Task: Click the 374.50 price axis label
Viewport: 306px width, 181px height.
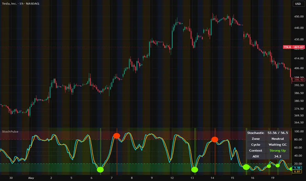Action: pyautogui.click(x=299, y=109)
